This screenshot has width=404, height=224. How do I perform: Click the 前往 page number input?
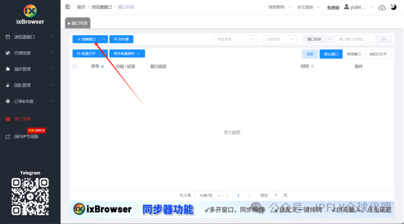click(x=275, y=195)
